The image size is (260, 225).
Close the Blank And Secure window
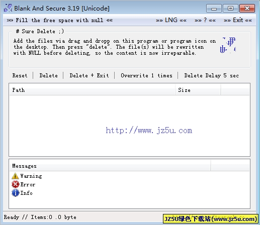pyautogui.click(x=247, y=9)
